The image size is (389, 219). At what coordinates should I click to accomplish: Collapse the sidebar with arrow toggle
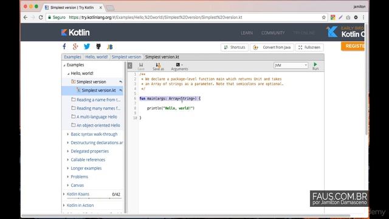pyautogui.click(x=129, y=66)
